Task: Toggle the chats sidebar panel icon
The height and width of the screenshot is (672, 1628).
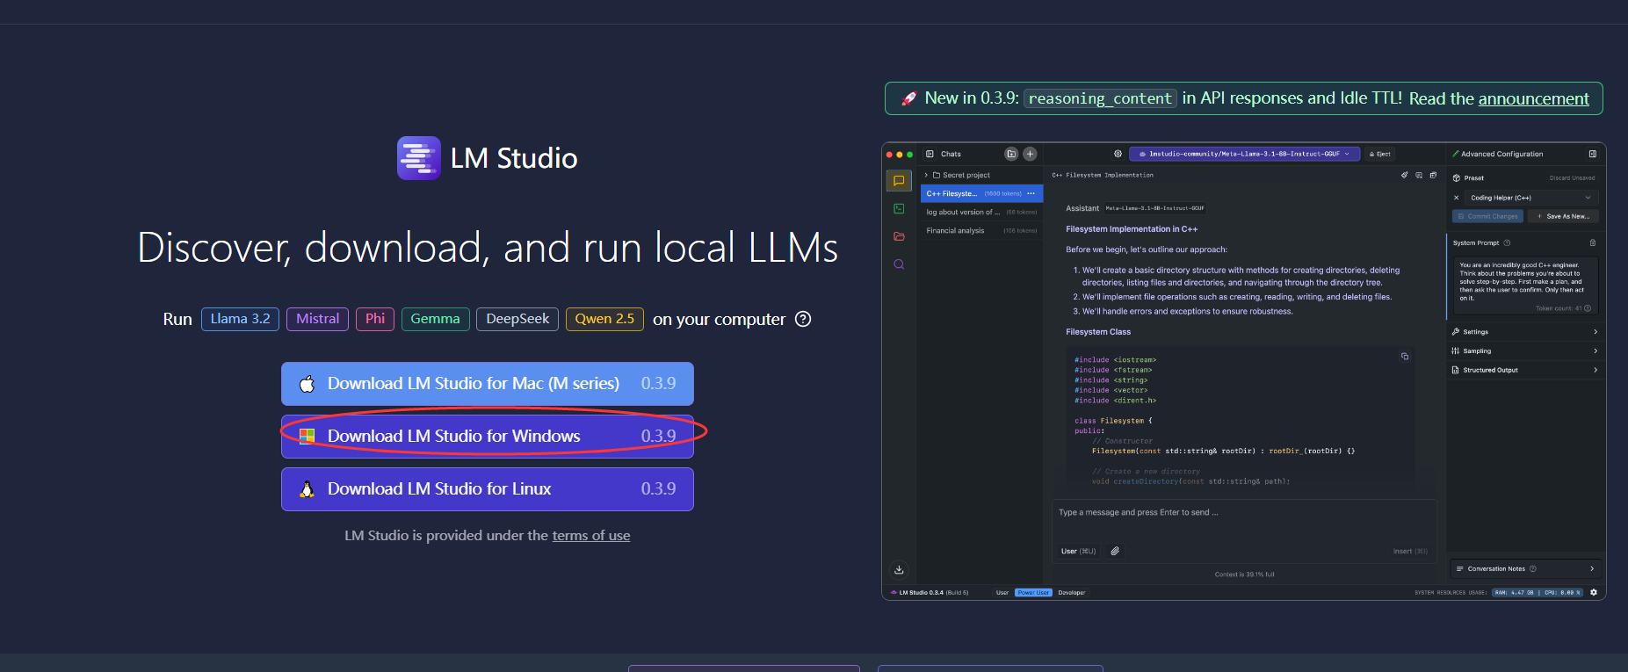Action: 930,154
